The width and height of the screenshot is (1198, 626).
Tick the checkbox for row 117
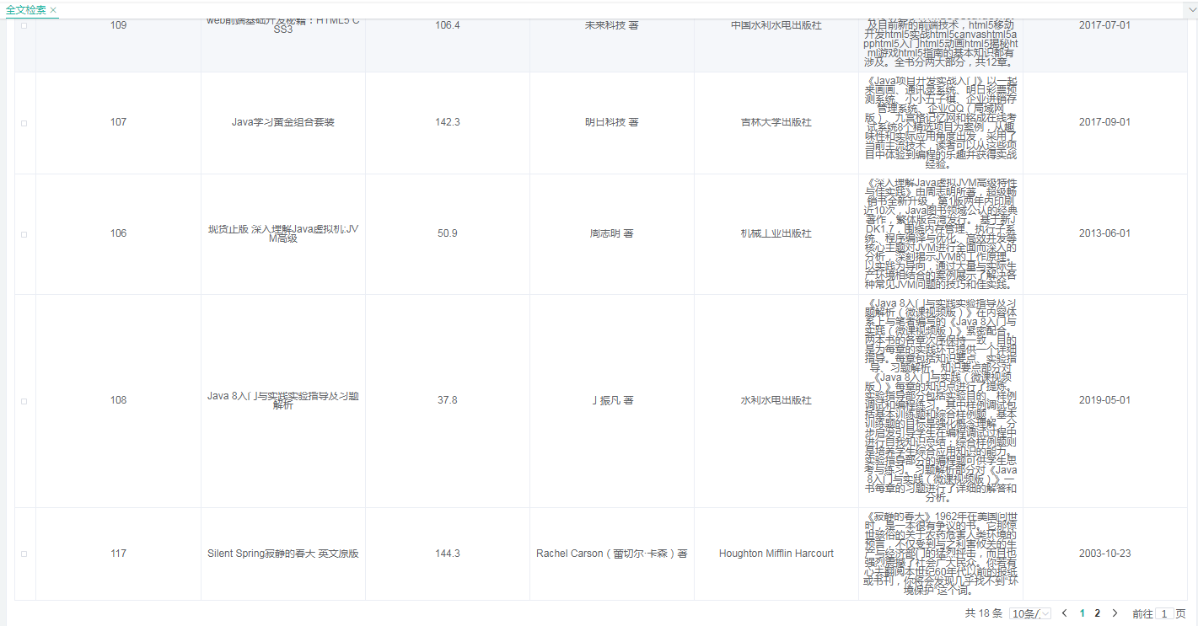click(x=24, y=554)
